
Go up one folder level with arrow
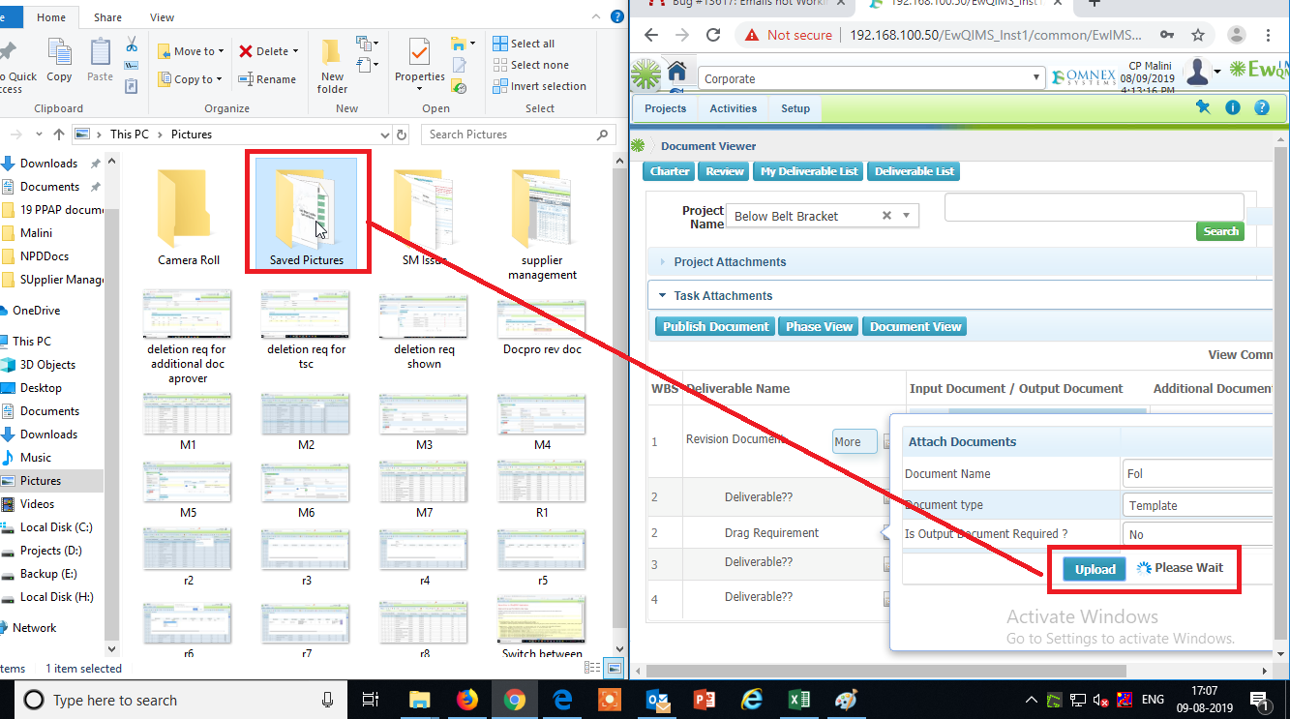[59, 135]
